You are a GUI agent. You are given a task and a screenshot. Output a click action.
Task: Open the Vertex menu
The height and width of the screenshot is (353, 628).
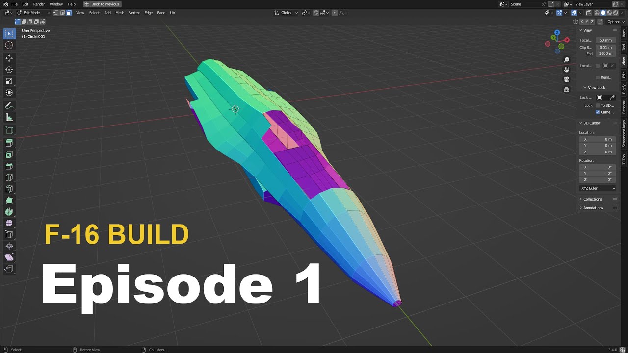tap(134, 13)
